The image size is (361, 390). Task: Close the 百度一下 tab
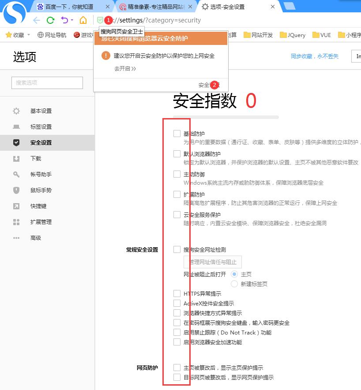[108, 7]
